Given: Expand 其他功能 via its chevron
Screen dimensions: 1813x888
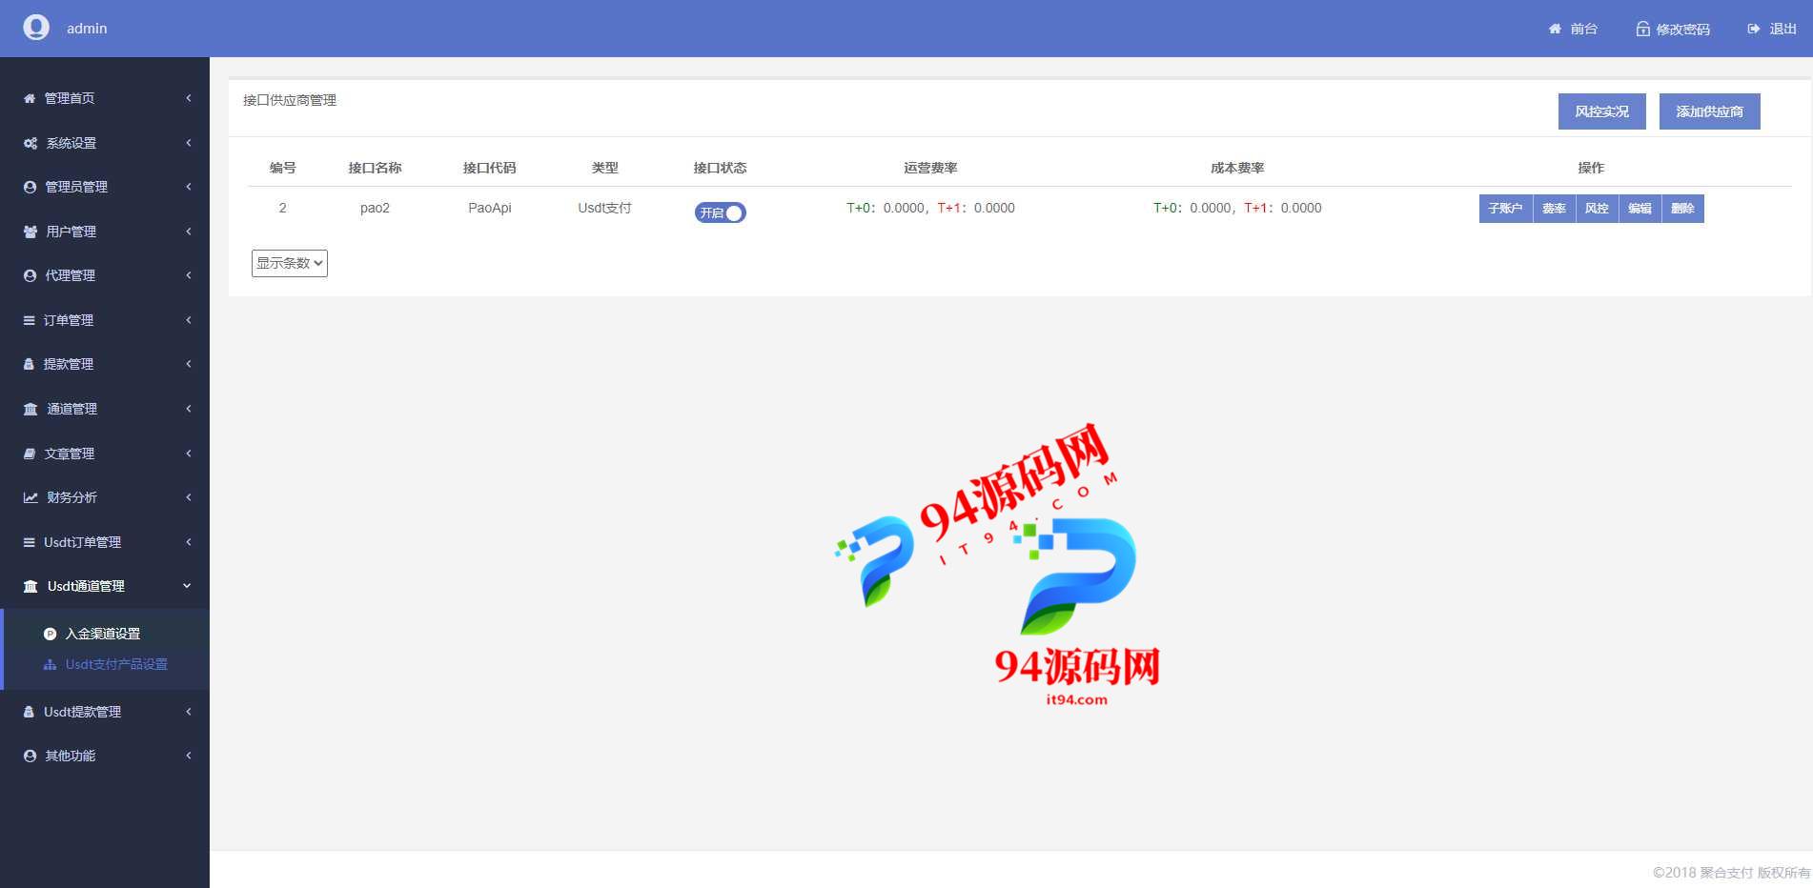Looking at the screenshot, I should point(189,756).
